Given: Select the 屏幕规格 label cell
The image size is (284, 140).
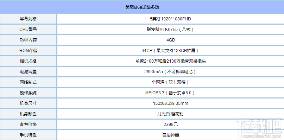Looking at the screenshot, I should click(28, 19).
